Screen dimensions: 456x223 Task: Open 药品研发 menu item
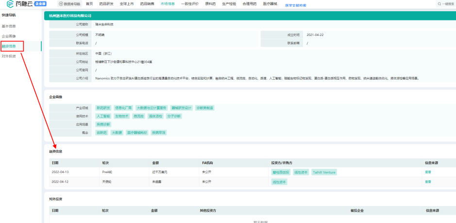[x=106, y=4]
